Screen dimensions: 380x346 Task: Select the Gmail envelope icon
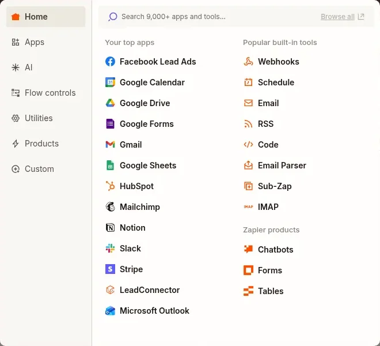[111, 145]
